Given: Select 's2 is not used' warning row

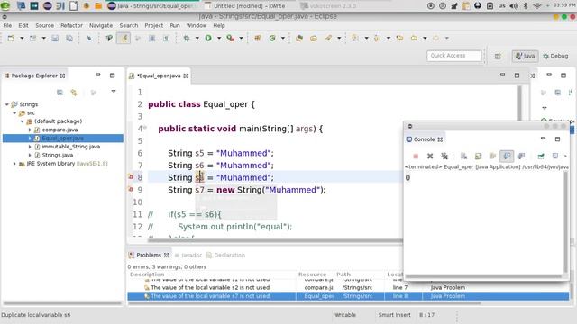Looking at the screenshot, I should pos(348,288).
